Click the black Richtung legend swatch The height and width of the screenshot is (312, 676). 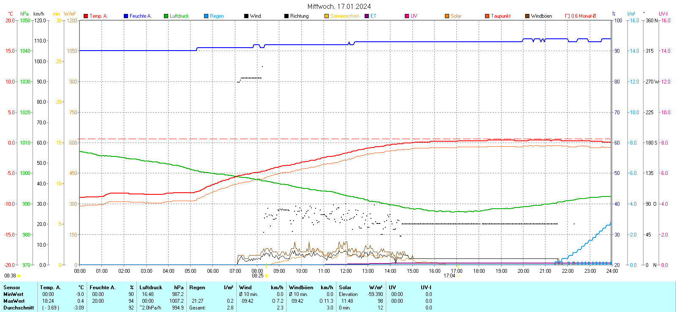[286, 16]
